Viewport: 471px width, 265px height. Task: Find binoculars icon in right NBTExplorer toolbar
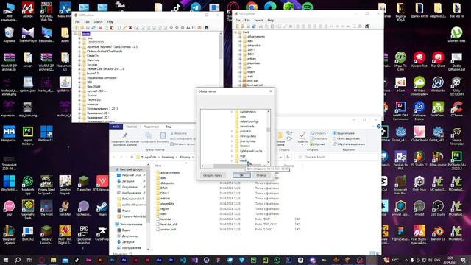tap(366, 26)
